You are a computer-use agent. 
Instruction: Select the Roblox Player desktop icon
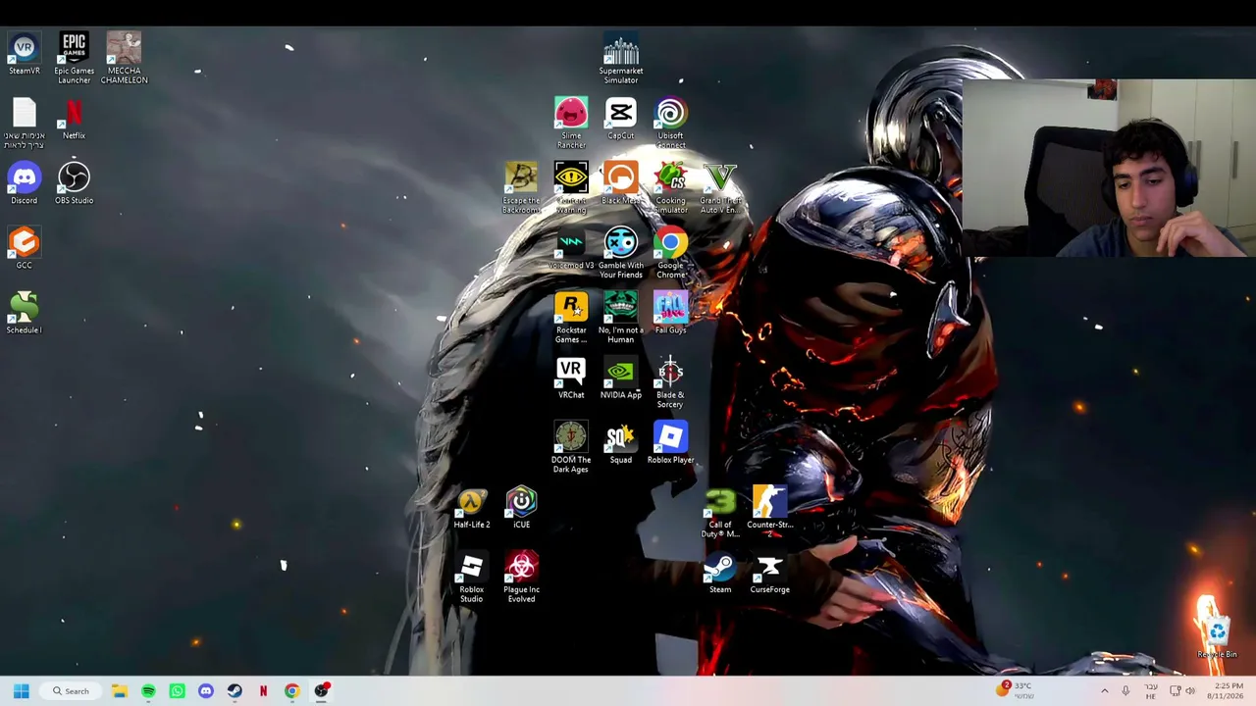coord(671,442)
